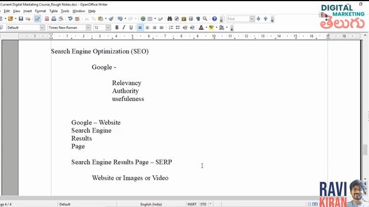Open the Navigator compass icon

pos(177,19)
